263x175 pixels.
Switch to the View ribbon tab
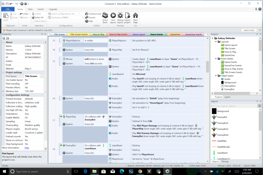click(30, 9)
